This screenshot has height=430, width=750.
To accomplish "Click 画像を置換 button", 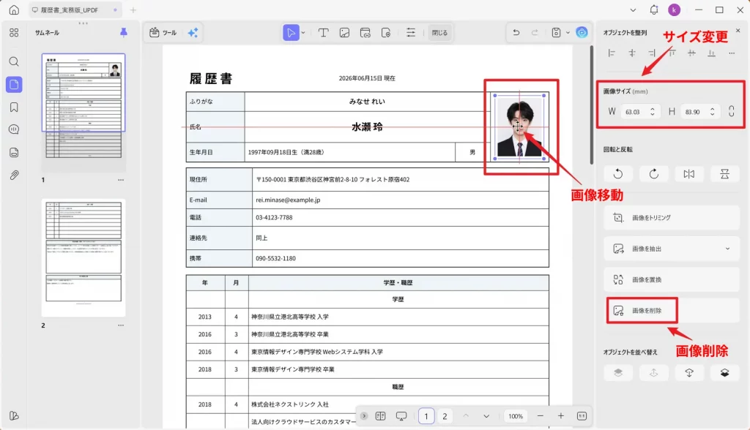I will 672,279.
